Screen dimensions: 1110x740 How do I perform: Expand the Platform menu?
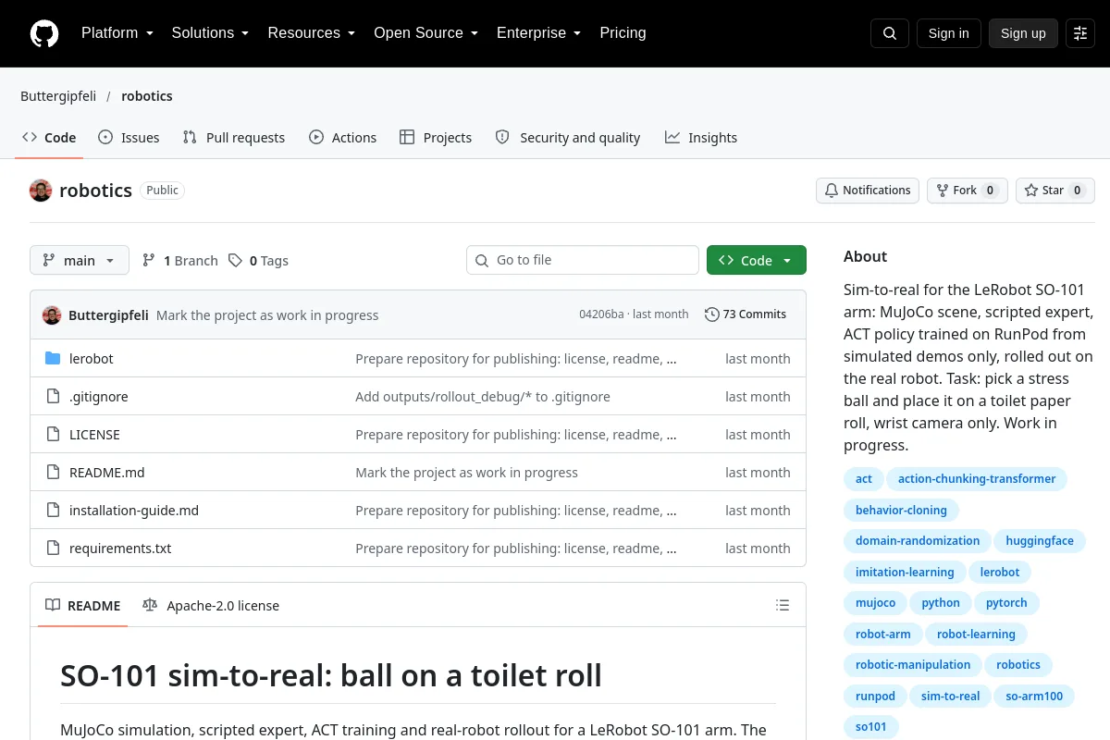(117, 33)
